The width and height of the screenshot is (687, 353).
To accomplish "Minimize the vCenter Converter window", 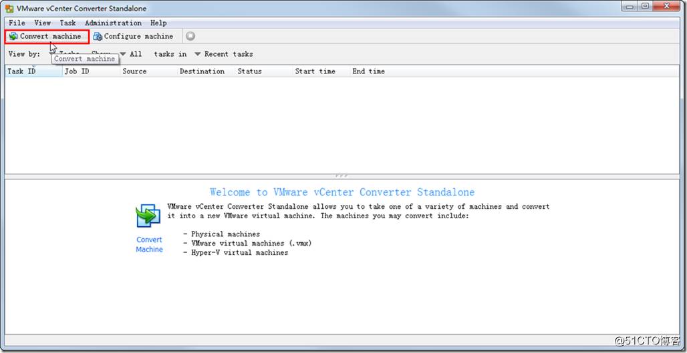I will coord(630,7).
